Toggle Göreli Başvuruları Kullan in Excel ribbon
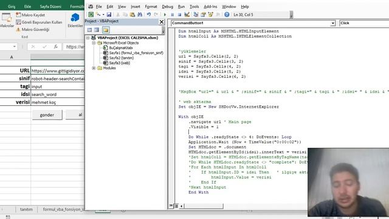Viewport: 389px width, 219px height. (39, 22)
